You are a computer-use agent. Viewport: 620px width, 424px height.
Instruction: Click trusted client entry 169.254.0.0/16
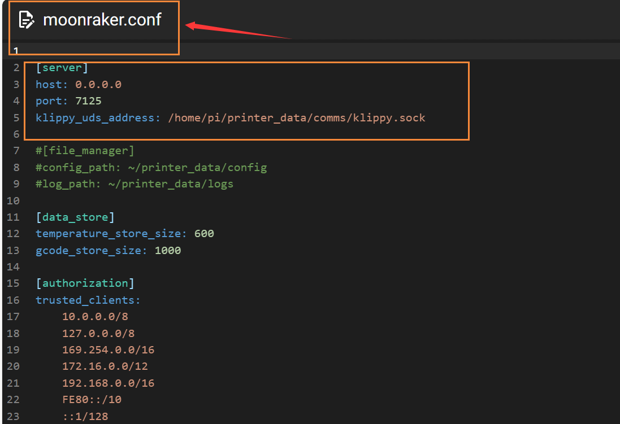(108, 349)
